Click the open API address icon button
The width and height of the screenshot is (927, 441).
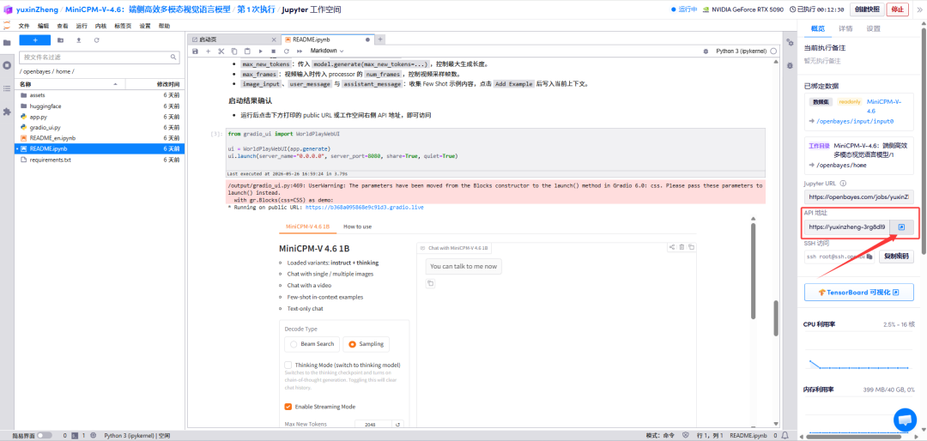[901, 227]
